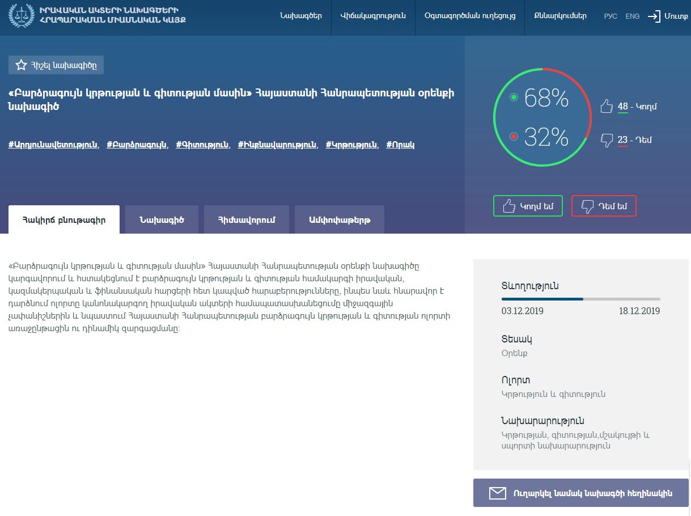
Task: Open the Ամփոփաթերթ tab
Action: pyautogui.click(x=340, y=220)
